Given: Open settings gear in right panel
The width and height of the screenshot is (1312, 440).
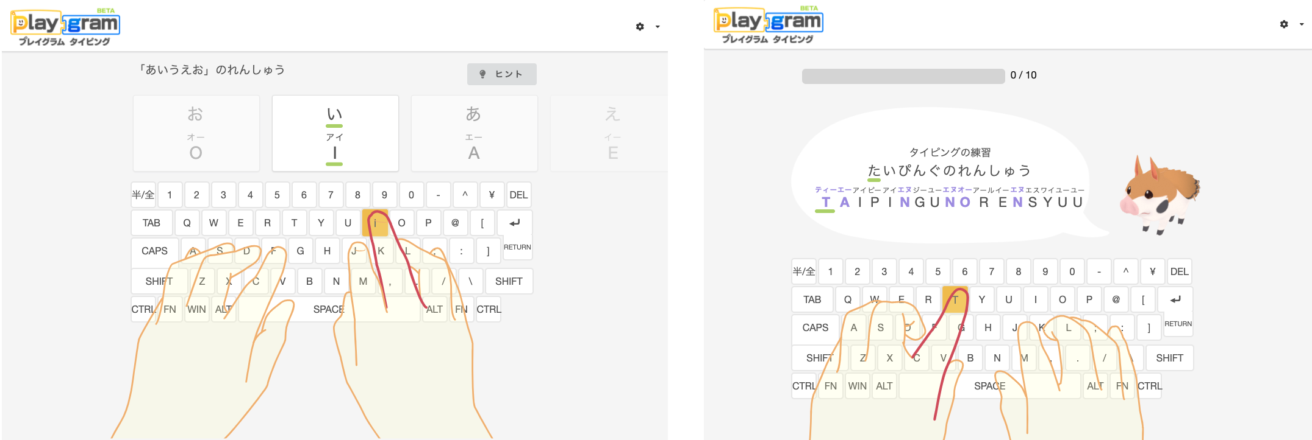Looking at the screenshot, I should tap(1284, 24).
